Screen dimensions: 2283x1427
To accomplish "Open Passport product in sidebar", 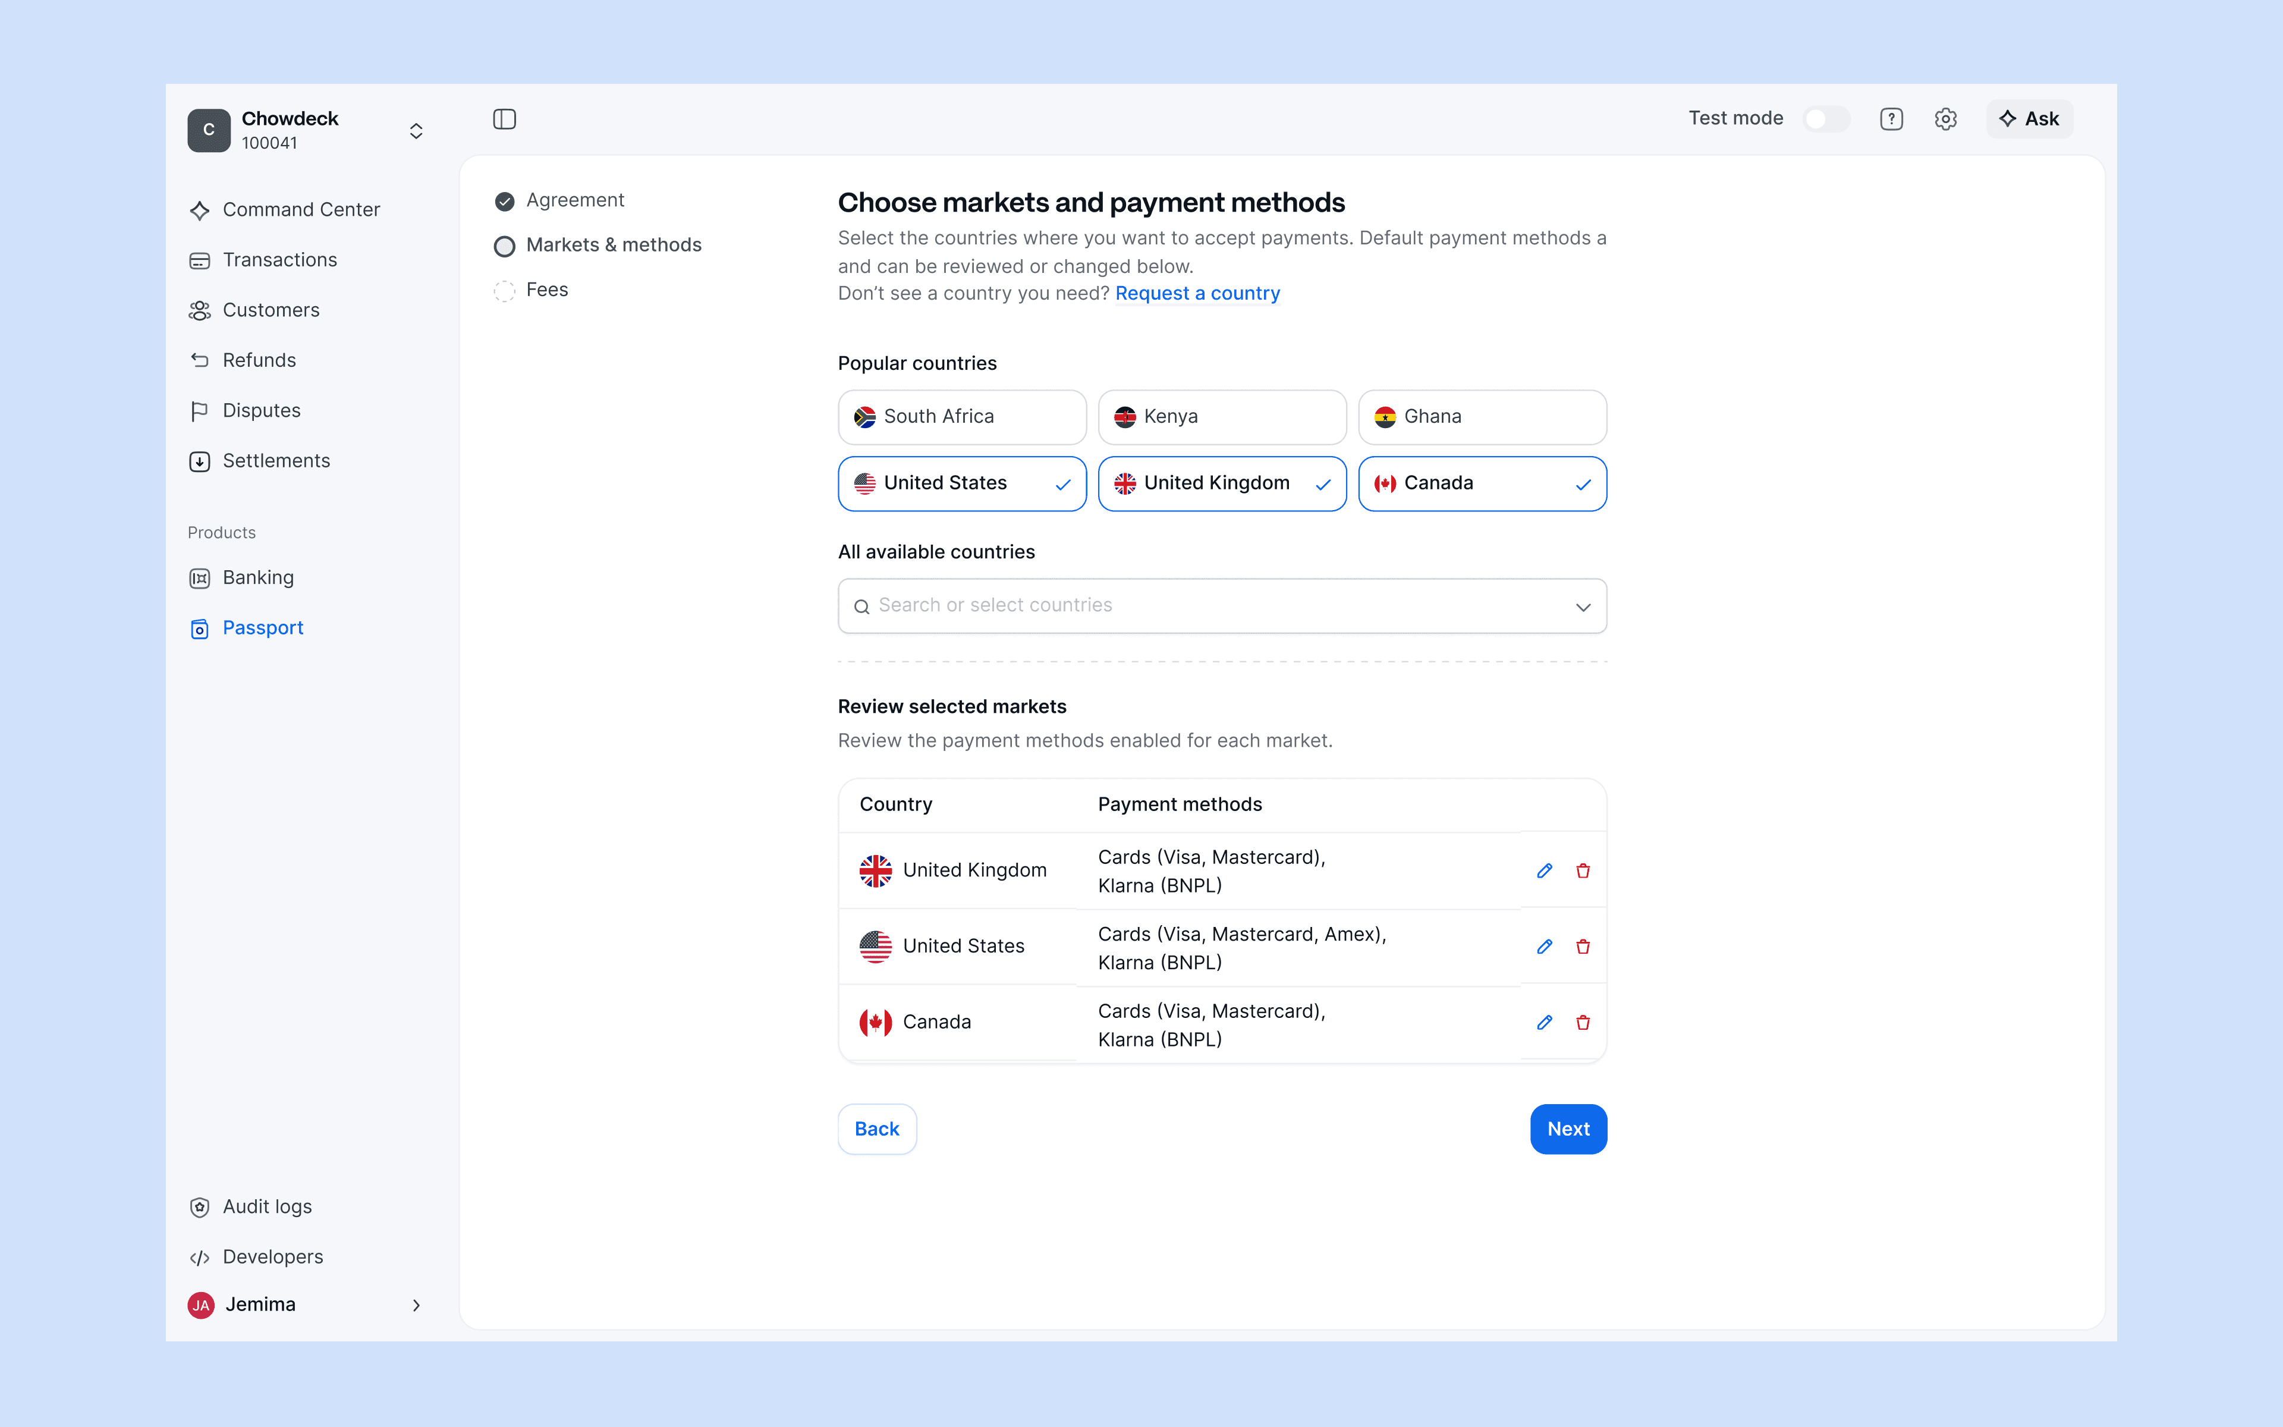I will click(x=262, y=628).
